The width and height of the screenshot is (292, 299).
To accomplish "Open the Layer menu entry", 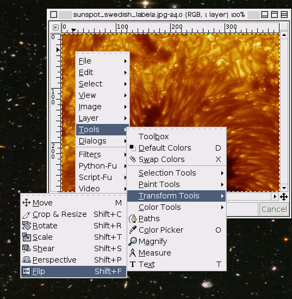I will pyautogui.click(x=102, y=118).
